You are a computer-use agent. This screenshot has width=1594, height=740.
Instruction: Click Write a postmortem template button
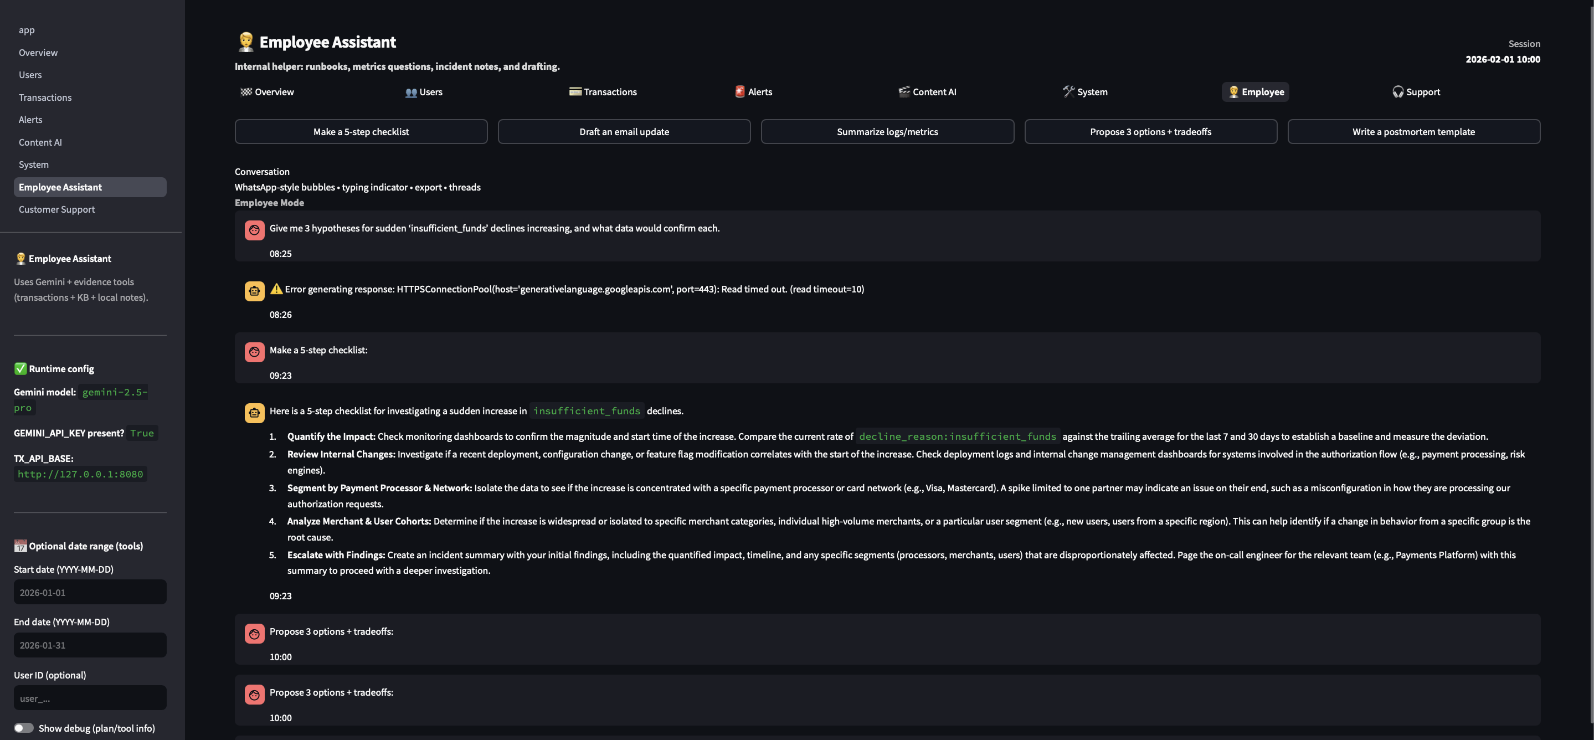coord(1413,132)
